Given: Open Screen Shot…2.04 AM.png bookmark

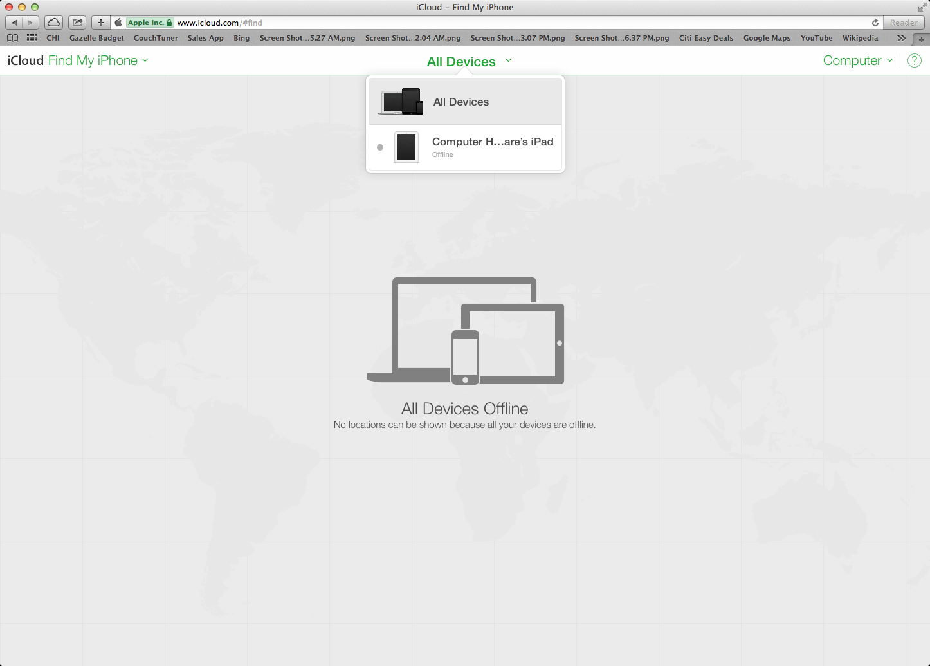Looking at the screenshot, I should click(413, 38).
